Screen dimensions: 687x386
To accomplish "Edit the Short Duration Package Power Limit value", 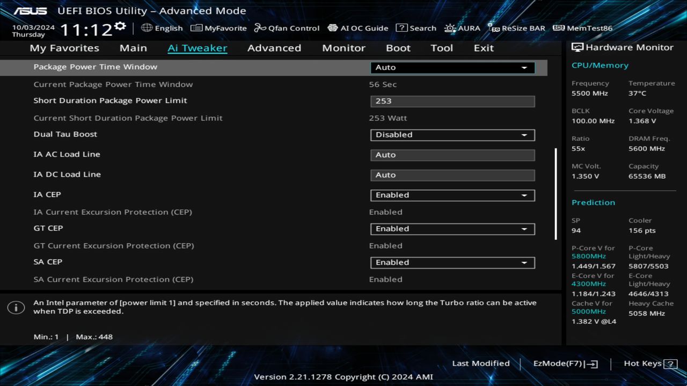I will tap(452, 101).
